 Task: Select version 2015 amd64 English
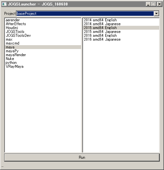[x=121, y=28]
